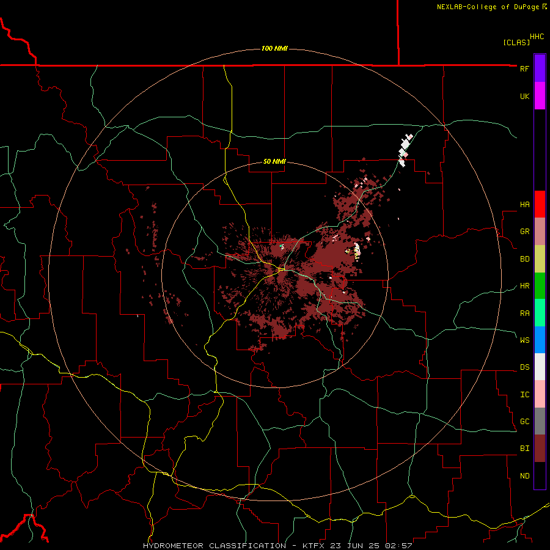Select the BD big drops swatch
This screenshot has width=550, height=550.
(x=540, y=259)
